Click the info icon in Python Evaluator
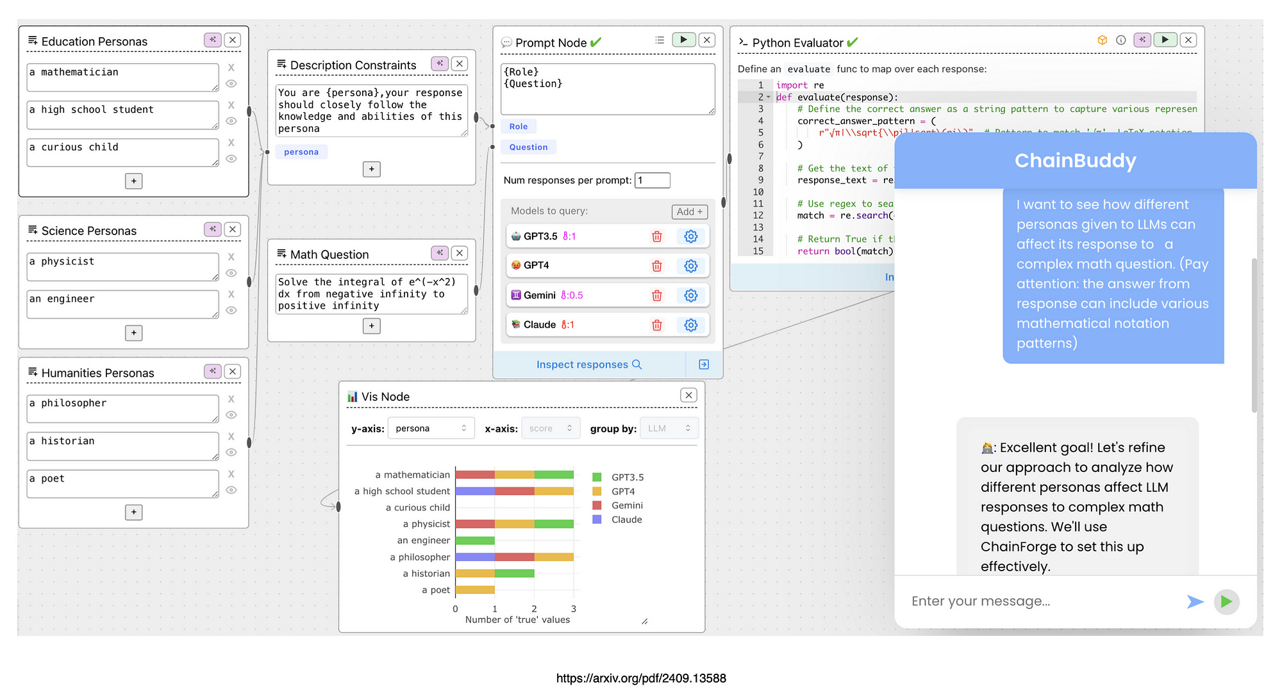 pos(1120,40)
